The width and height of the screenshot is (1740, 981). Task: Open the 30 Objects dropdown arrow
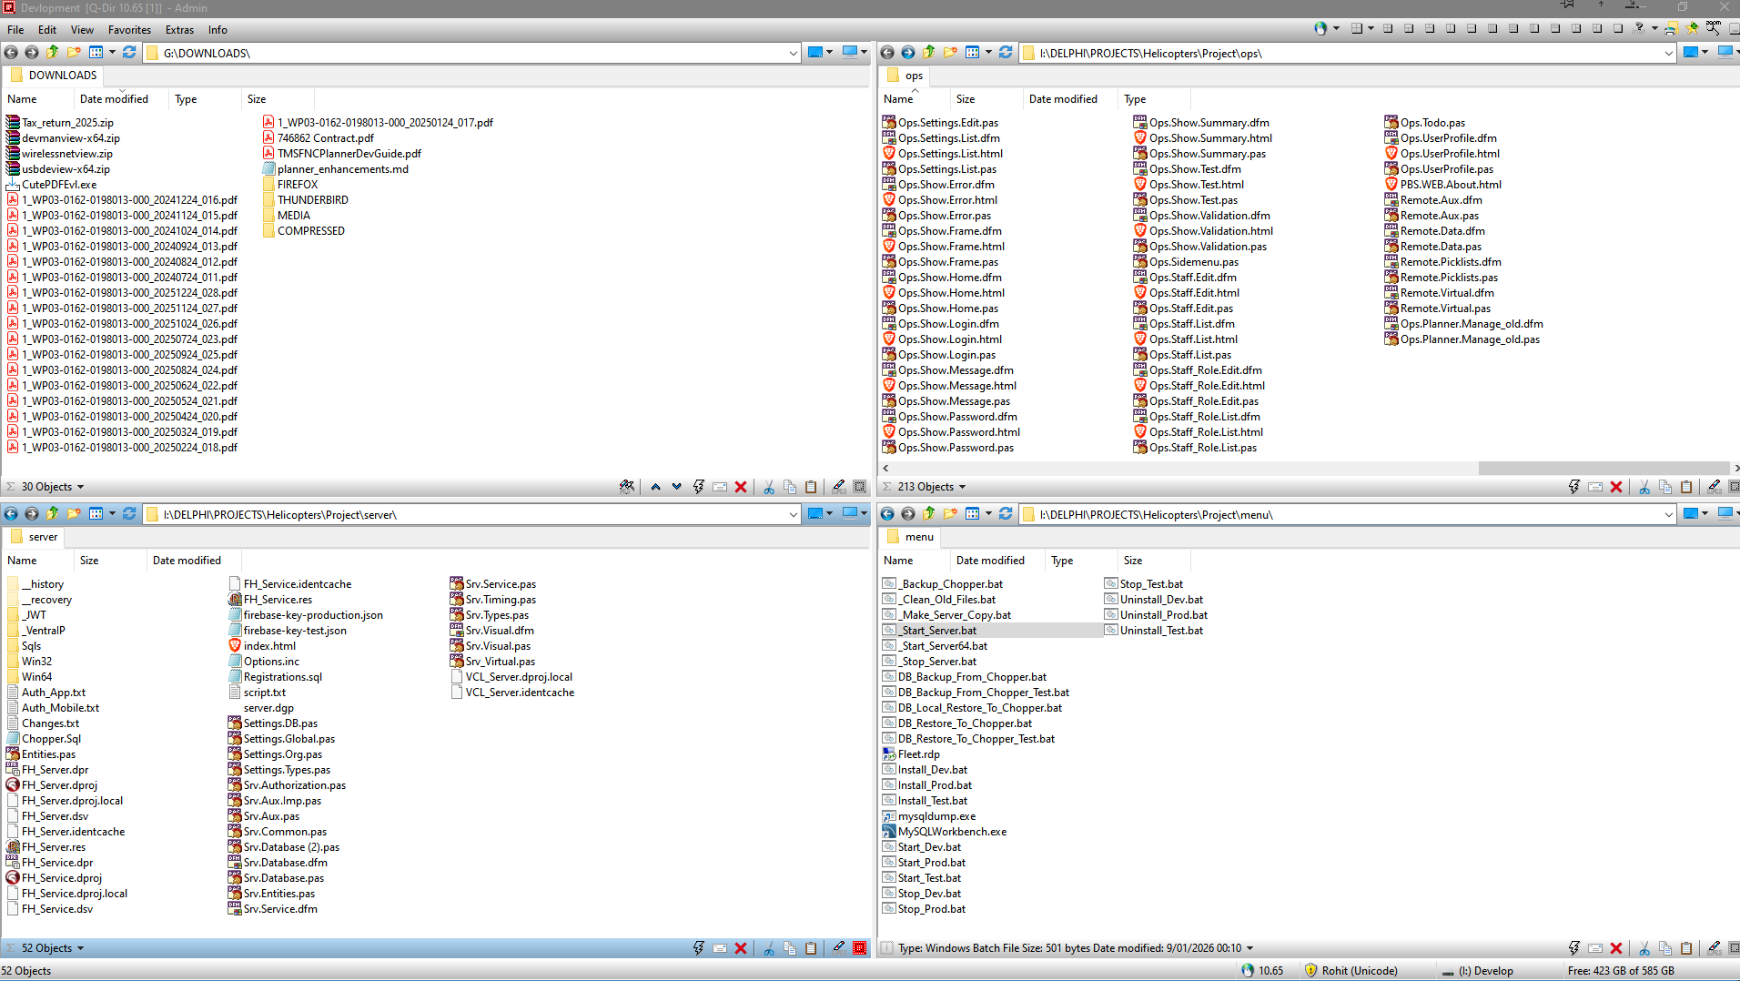pos(81,488)
